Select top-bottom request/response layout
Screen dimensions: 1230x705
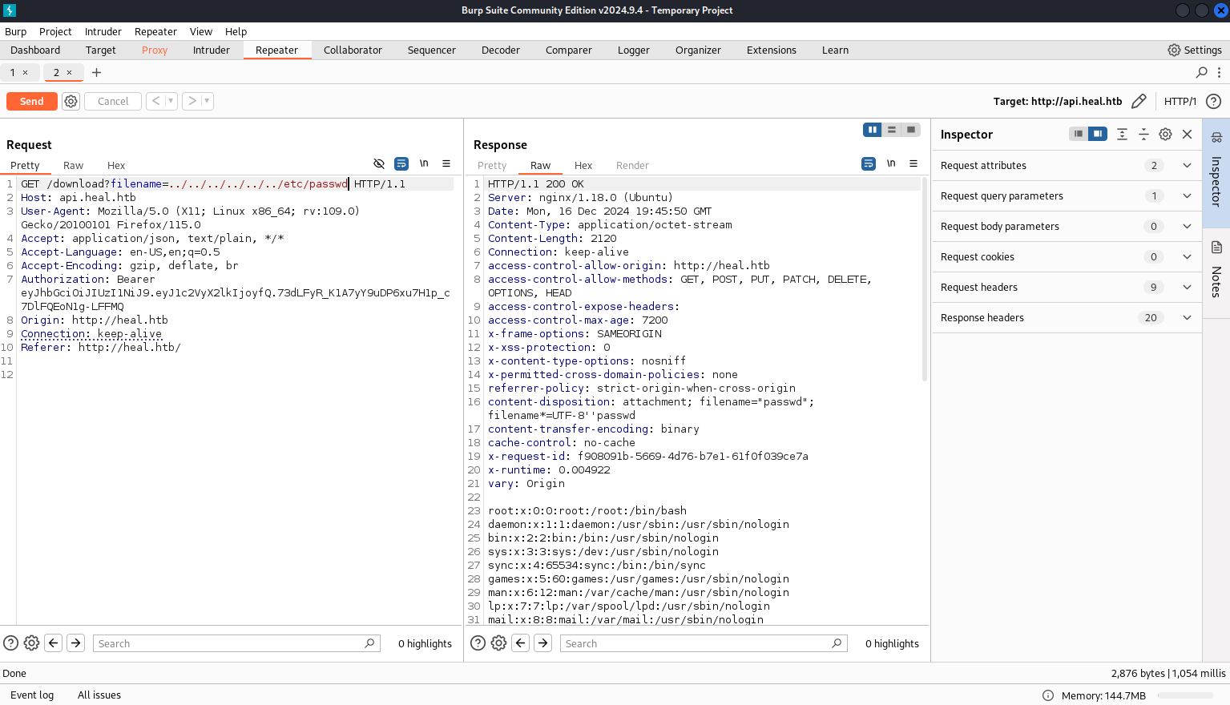(x=891, y=130)
